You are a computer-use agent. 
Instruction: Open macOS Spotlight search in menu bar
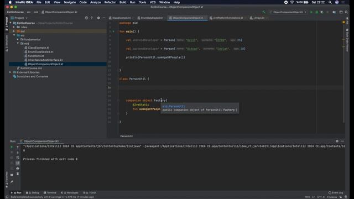click(x=330, y=2)
